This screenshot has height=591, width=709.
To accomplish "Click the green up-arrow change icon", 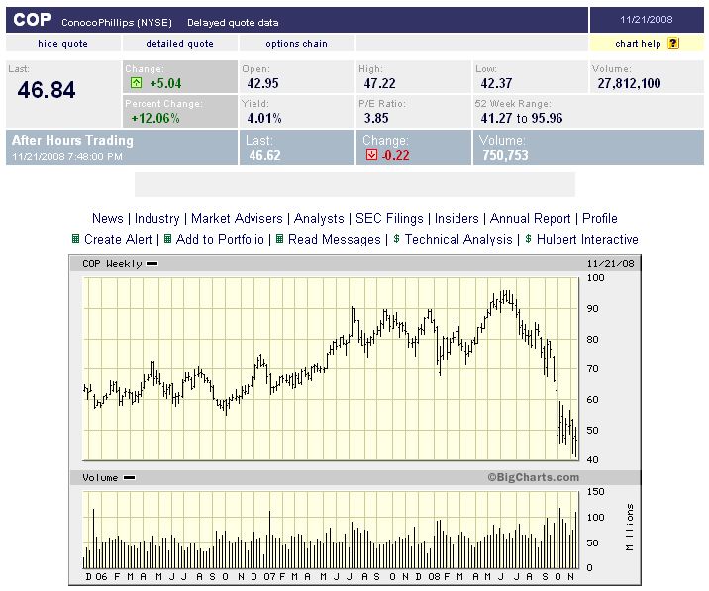I will click(137, 83).
